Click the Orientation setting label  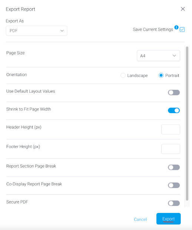coord(17,75)
